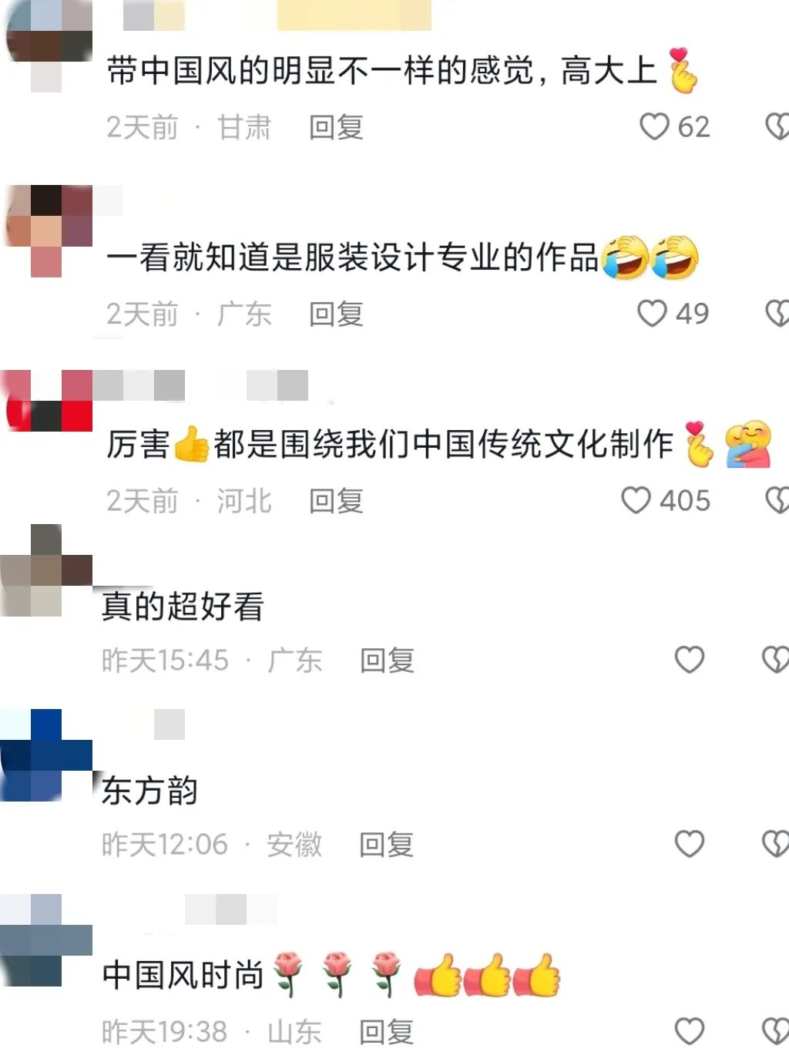This screenshot has width=789, height=1052.
Task: Dislike the Hebei comment about traditional culture
Action: tap(776, 500)
